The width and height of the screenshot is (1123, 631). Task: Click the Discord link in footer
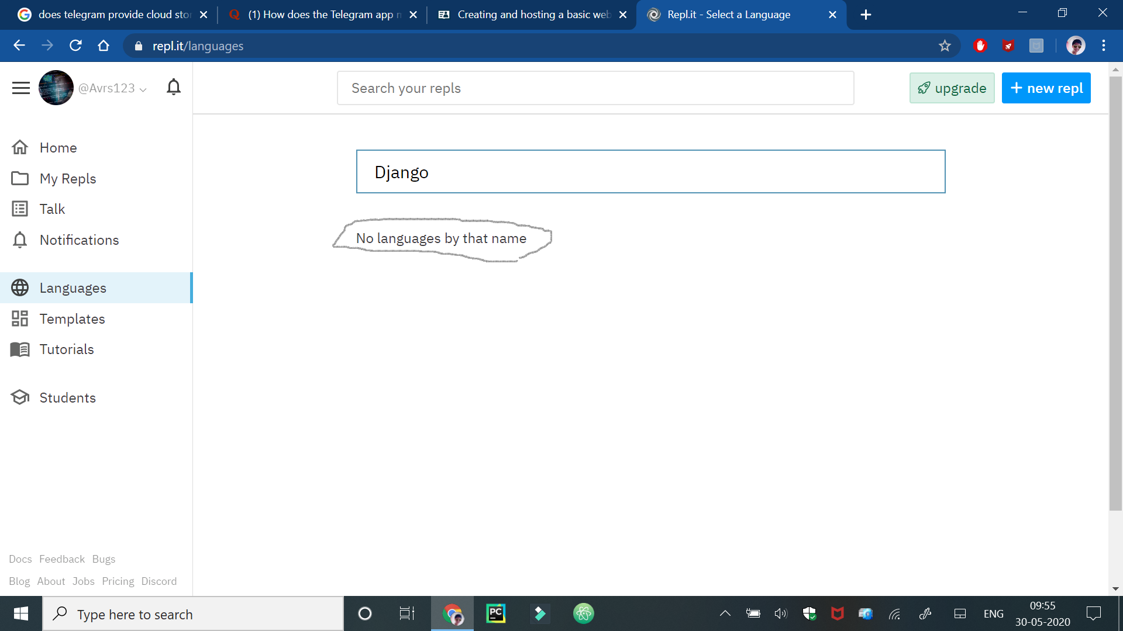pos(159,581)
